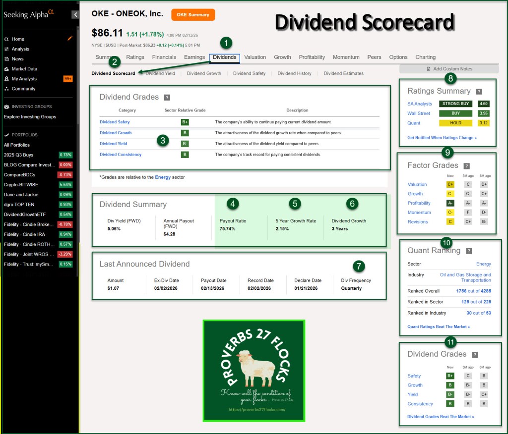508x434 pixels.
Task: Switch to the Valuation tab
Action: click(255, 57)
